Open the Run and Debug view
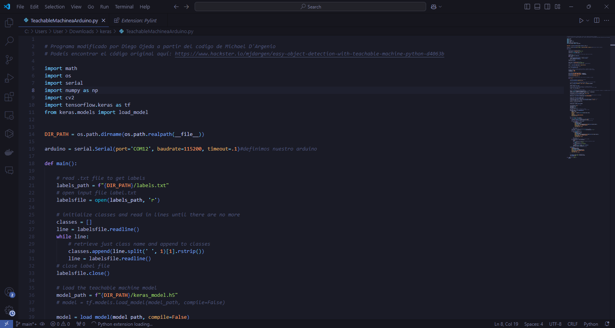Screen dimensions: 615x328 9,78
